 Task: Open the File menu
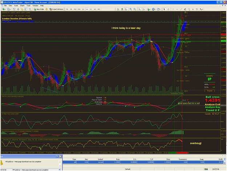5,6
